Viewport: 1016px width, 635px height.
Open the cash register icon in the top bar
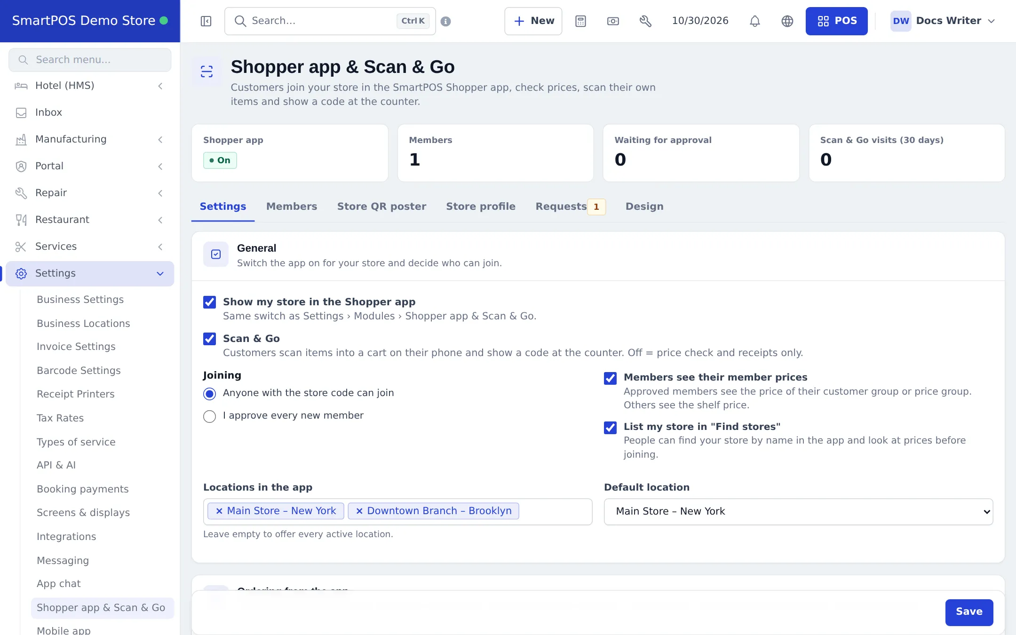tap(613, 21)
